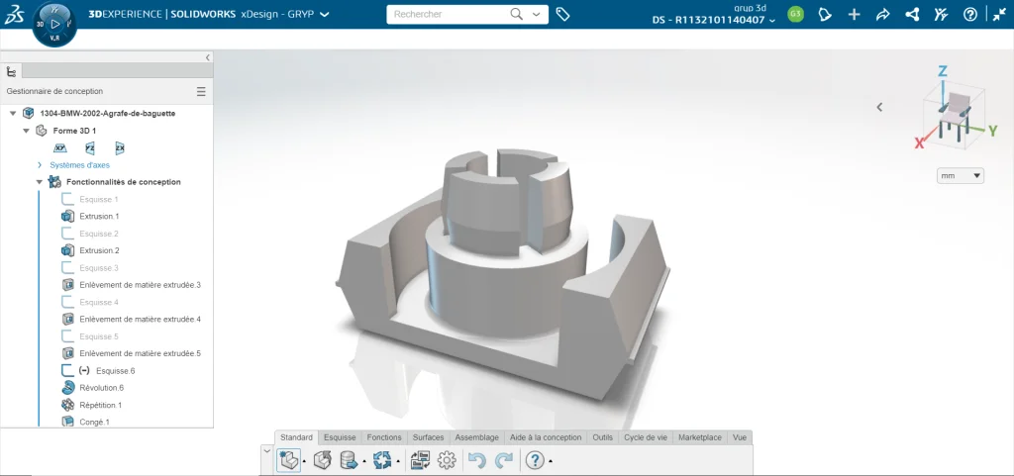1014x476 pixels.
Task: Select Révolution.6 feature in tree
Action: (101, 388)
